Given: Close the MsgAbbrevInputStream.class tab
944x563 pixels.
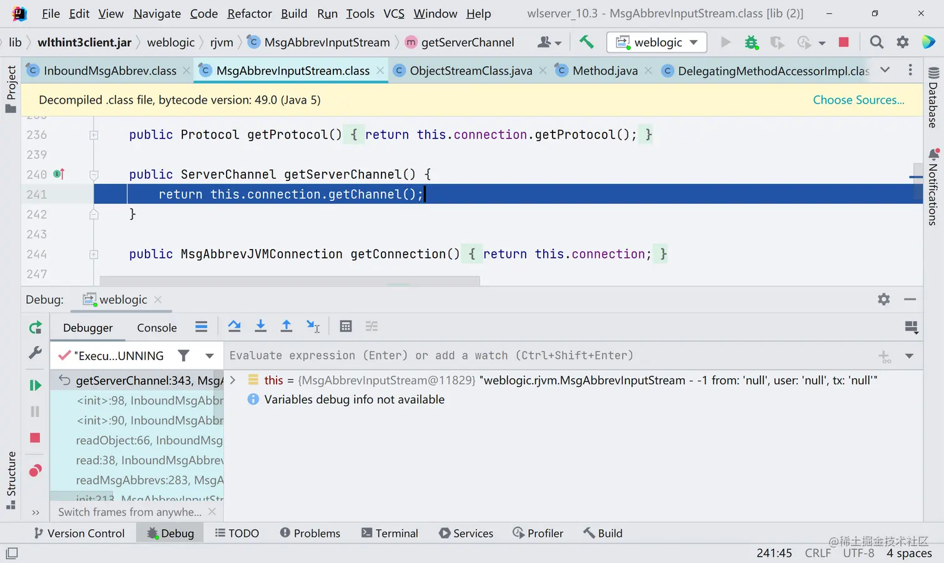Looking at the screenshot, I should (x=380, y=71).
